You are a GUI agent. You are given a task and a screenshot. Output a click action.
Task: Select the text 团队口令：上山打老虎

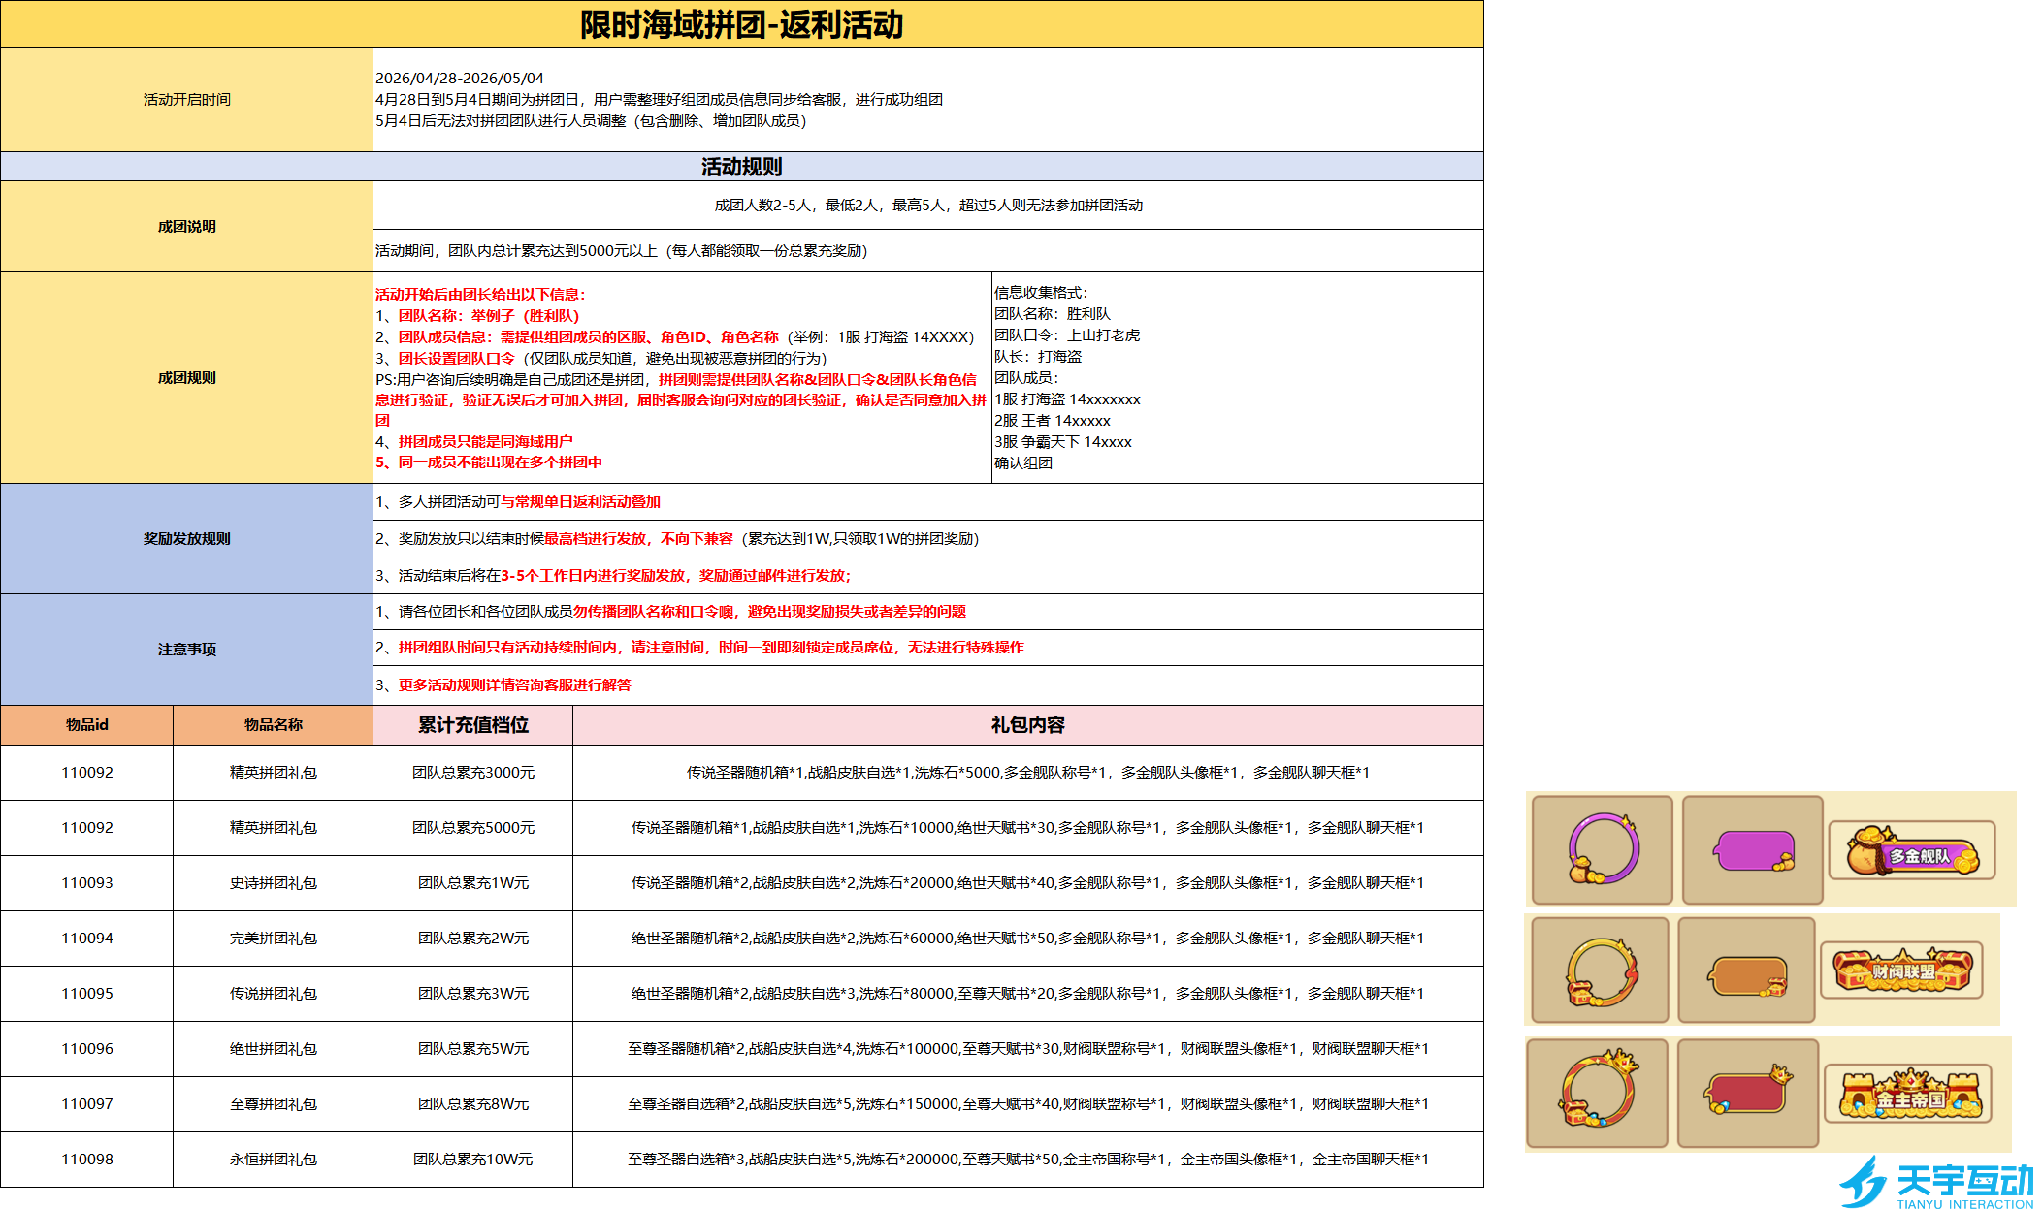pos(1067,335)
